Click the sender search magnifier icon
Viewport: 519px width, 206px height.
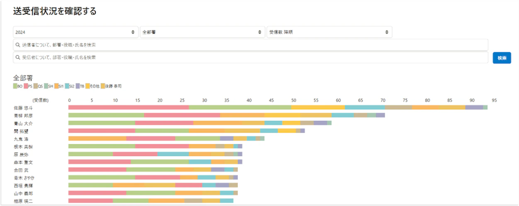(17, 45)
